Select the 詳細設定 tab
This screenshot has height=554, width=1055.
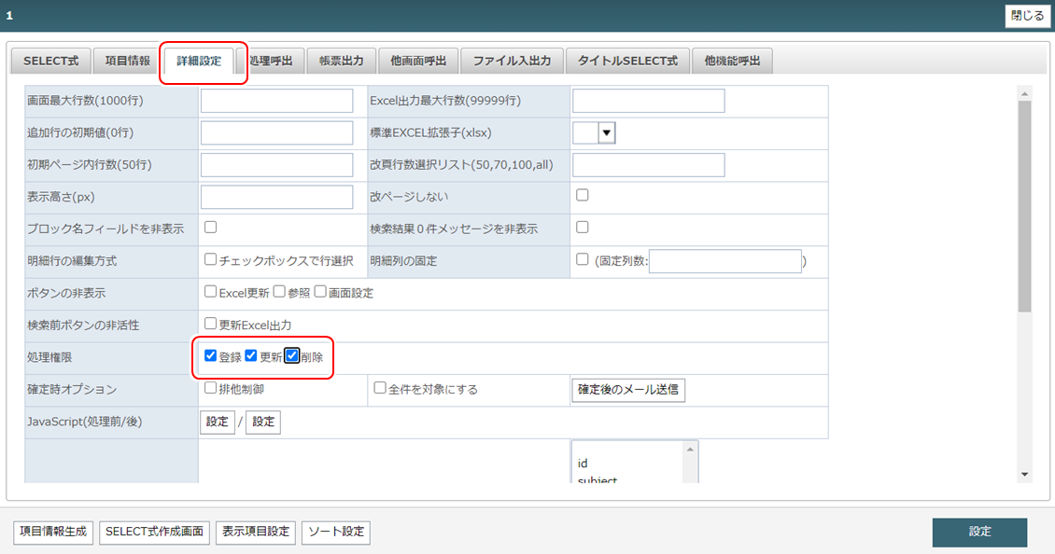tap(199, 61)
